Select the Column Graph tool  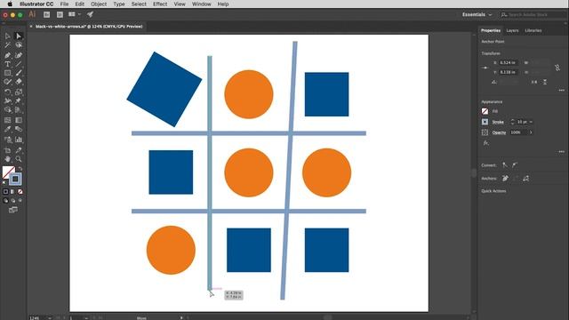click(19, 140)
